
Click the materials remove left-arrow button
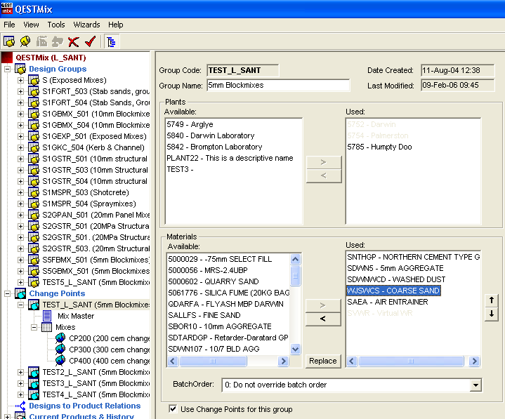tap(323, 319)
